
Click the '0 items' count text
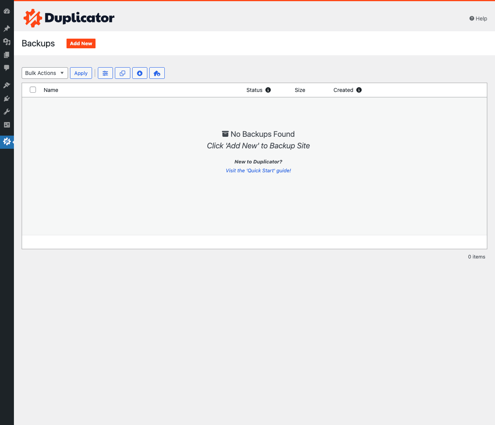point(476,257)
